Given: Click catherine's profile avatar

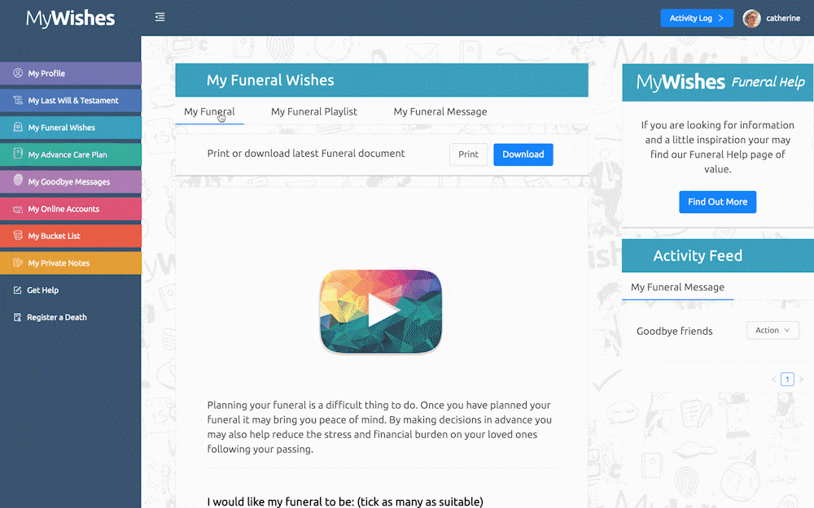Looking at the screenshot, I should [751, 18].
